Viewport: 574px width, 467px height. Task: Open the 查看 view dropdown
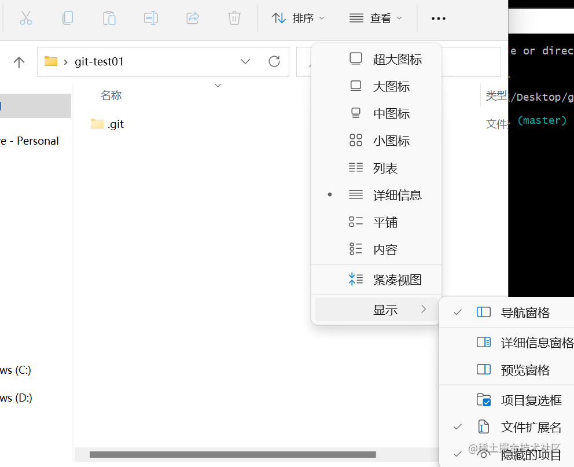click(x=376, y=18)
